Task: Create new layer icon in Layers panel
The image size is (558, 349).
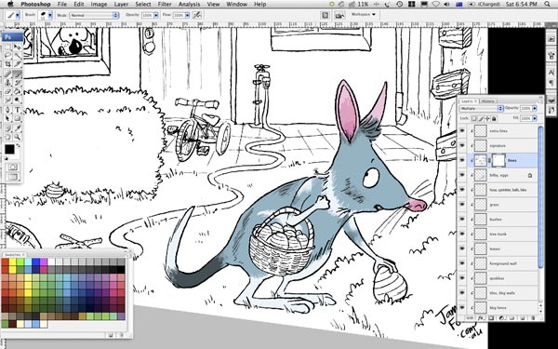Action: coord(523,317)
